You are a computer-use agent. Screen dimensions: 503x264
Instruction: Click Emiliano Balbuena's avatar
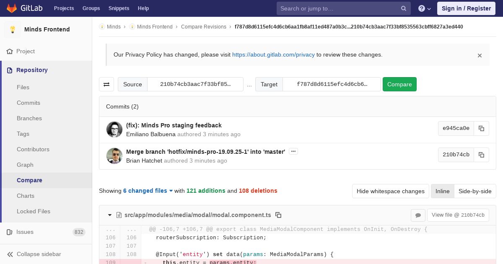point(114,129)
